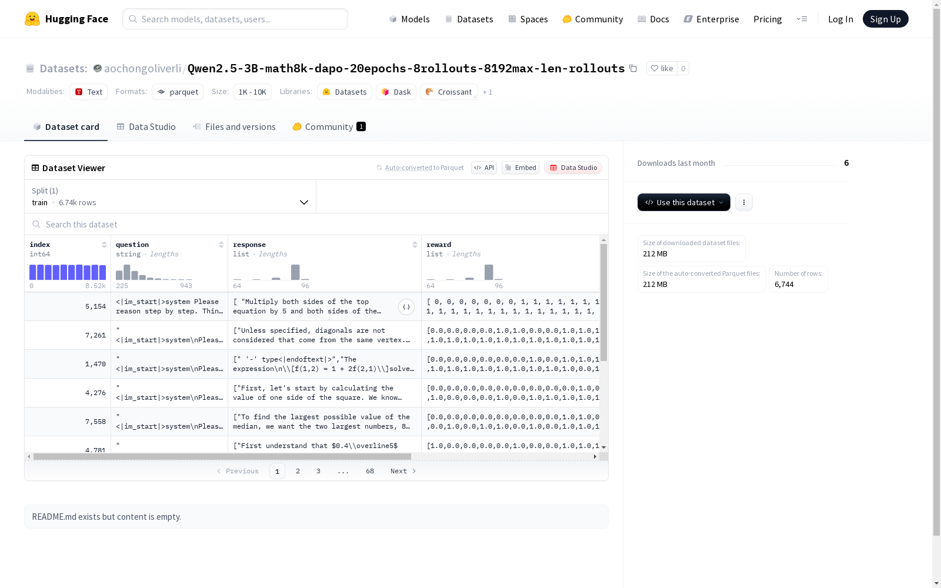The image size is (941, 588).
Task: Click the Dataset Viewer table icon
Action: pyautogui.click(x=35, y=168)
